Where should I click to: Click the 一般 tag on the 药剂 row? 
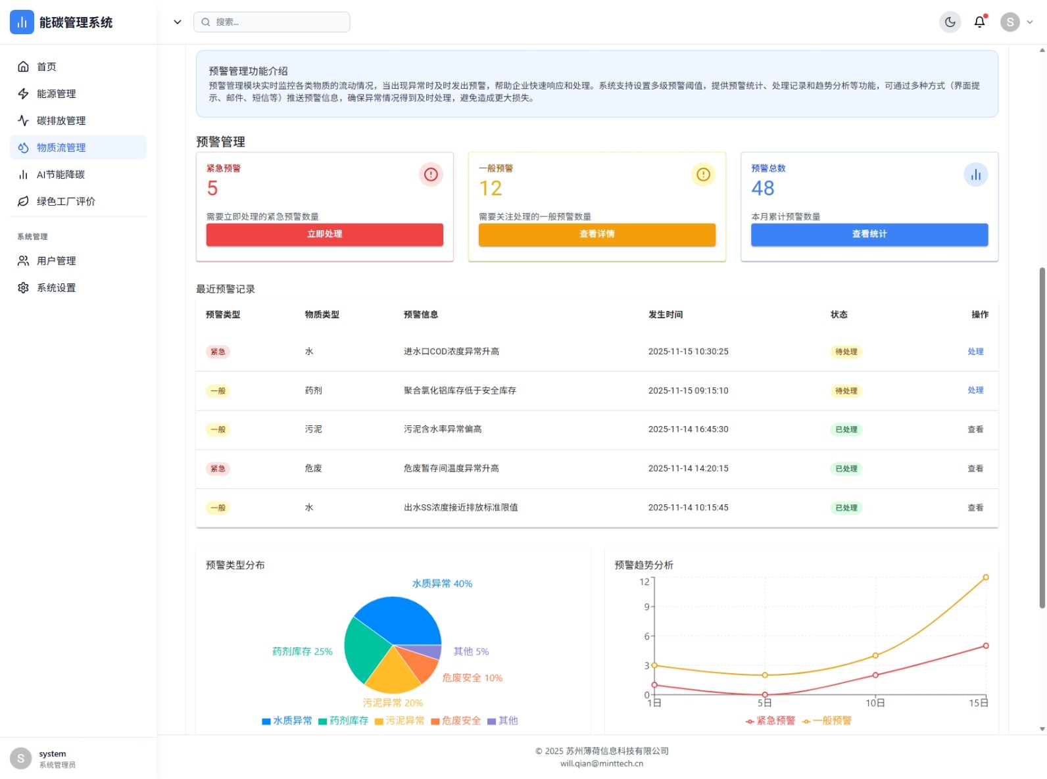[x=218, y=390]
